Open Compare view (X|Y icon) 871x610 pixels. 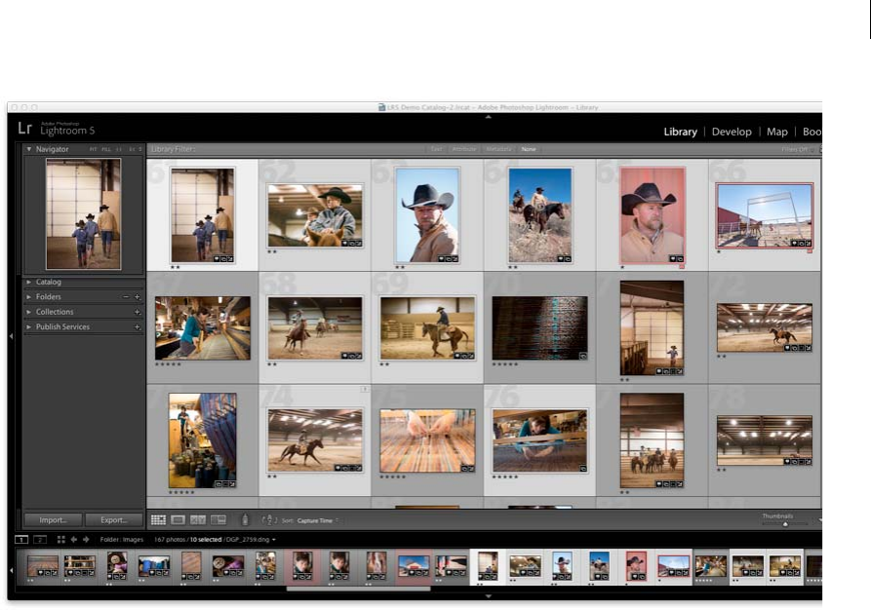click(198, 520)
